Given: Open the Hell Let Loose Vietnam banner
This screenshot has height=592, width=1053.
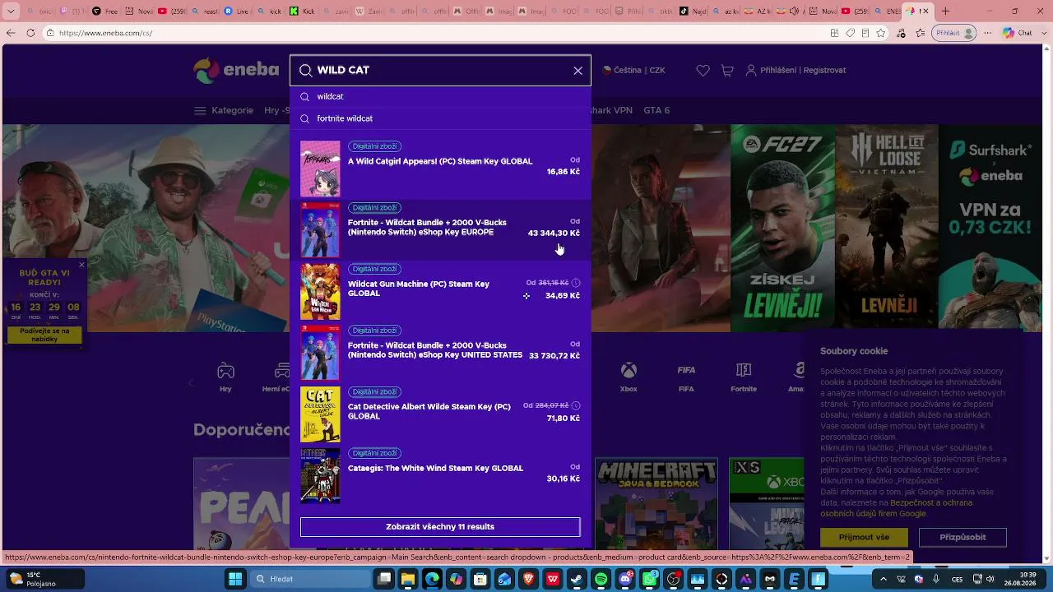Looking at the screenshot, I should click(x=888, y=229).
